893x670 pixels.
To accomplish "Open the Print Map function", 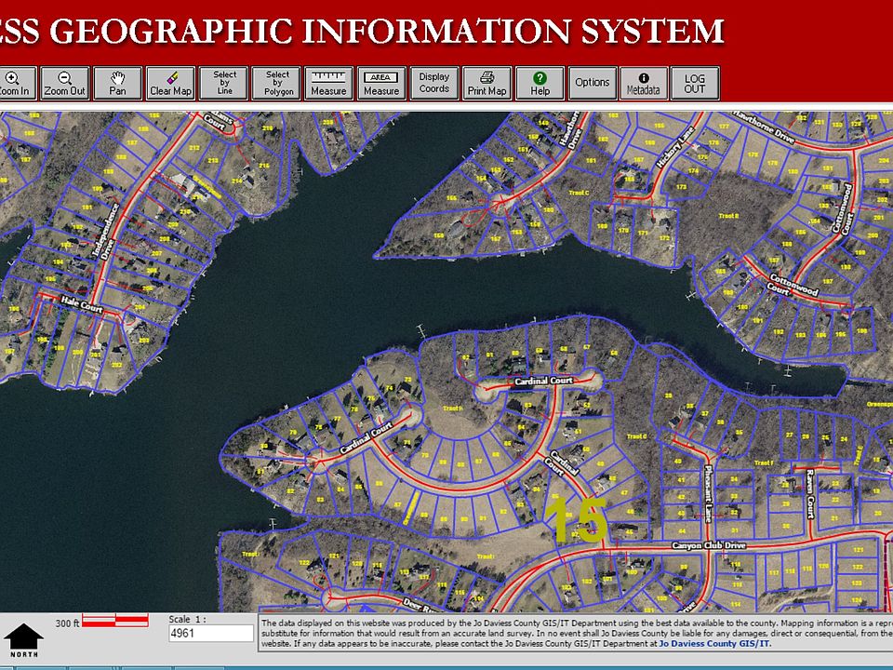I will tap(486, 83).
